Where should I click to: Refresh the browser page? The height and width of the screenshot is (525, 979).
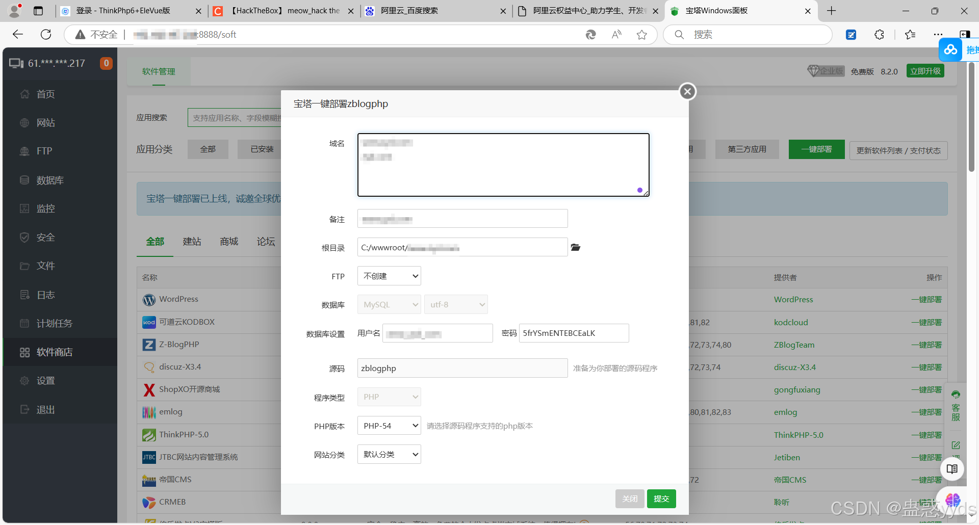pos(46,34)
